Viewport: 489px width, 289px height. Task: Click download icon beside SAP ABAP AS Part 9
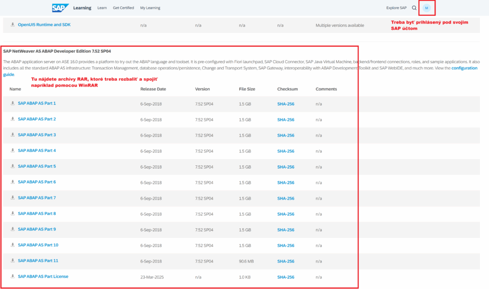(13, 229)
